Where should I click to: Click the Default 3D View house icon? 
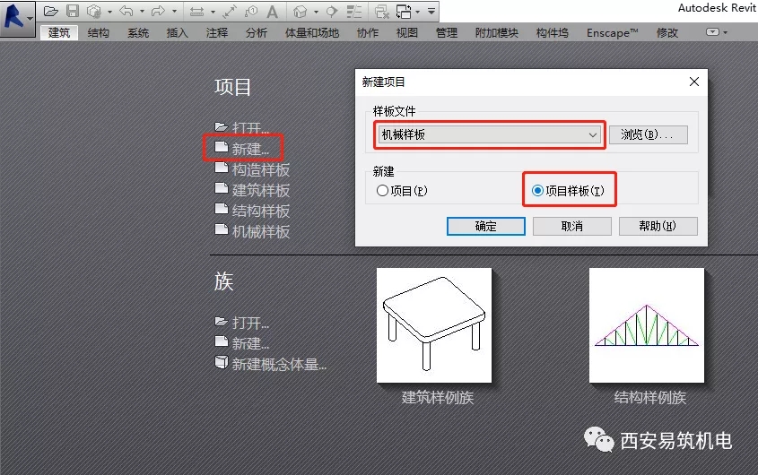coord(301,11)
